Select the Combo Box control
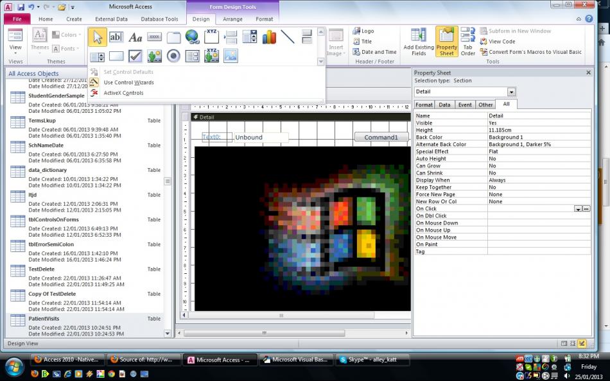This screenshot has width=610, height=381. click(249, 37)
